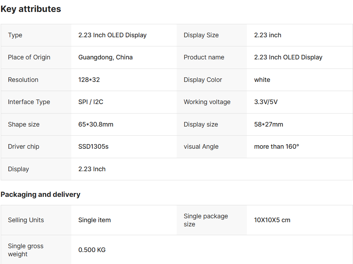Click the 58*27mm display size value

(268, 124)
